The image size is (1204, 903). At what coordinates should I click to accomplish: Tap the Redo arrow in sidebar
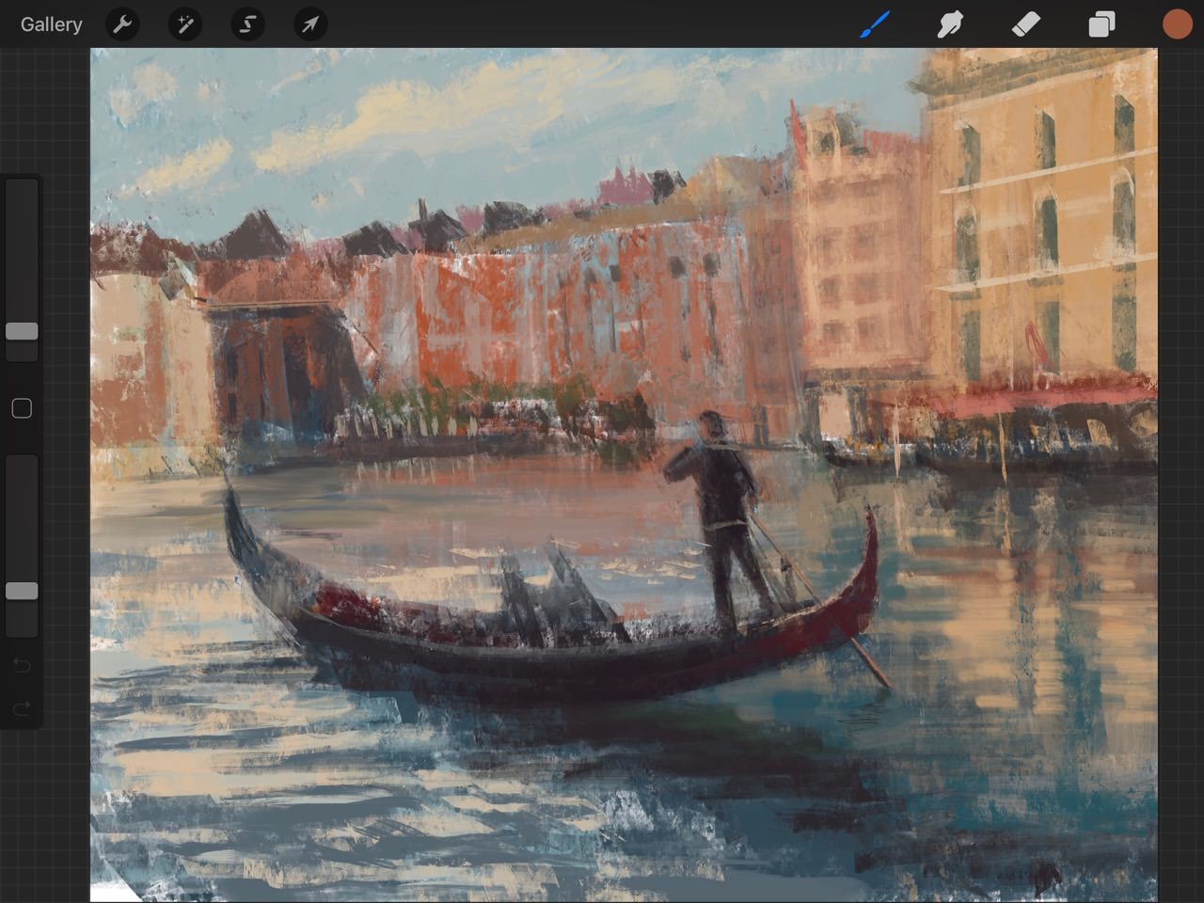tap(22, 707)
